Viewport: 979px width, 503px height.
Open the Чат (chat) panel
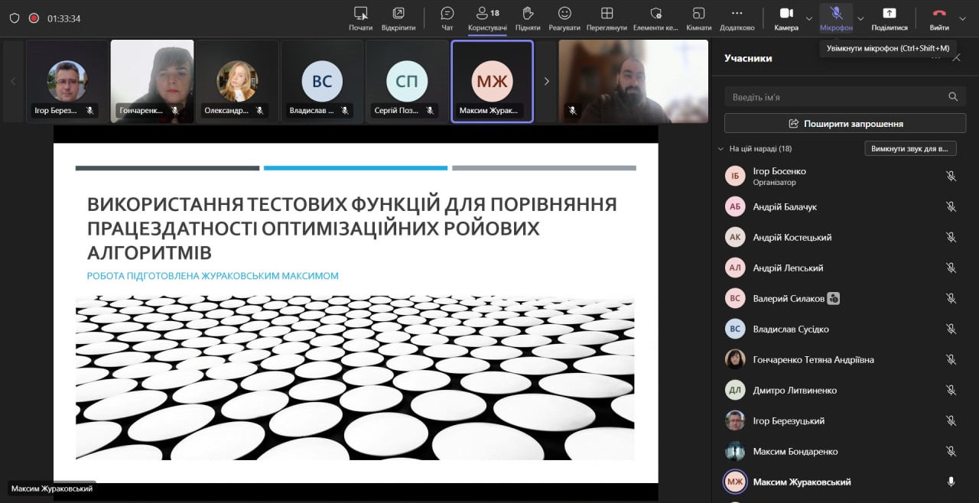[x=447, y=18]
